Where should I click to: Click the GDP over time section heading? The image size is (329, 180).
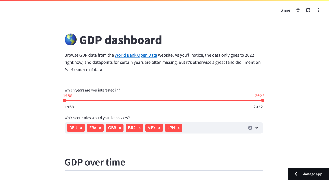[95, 162]
